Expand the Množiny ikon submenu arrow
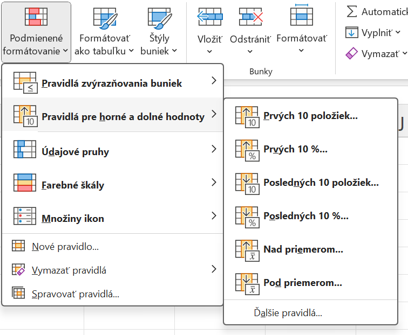The height and width of the screenshot is (335, 408). pyautogui.click(x=214, y=215)
